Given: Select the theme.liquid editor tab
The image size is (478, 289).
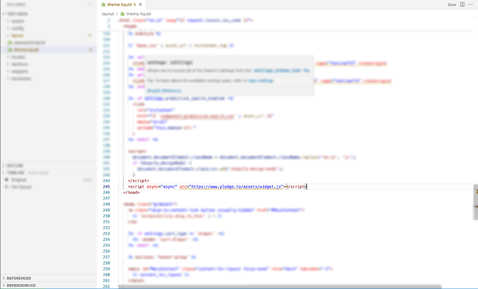Looking at the screenshot, I should click(x=121, y=4).
